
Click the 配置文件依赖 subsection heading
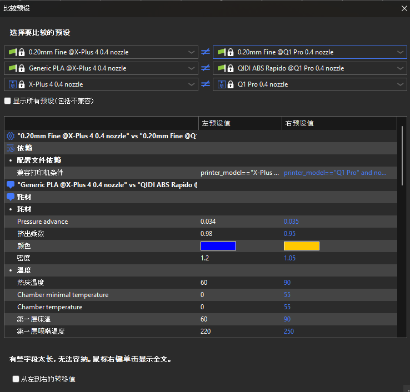pos(39,160)
